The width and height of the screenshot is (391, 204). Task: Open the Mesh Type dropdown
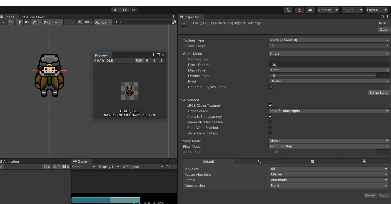pyautogui.click(x=330, y=70)
